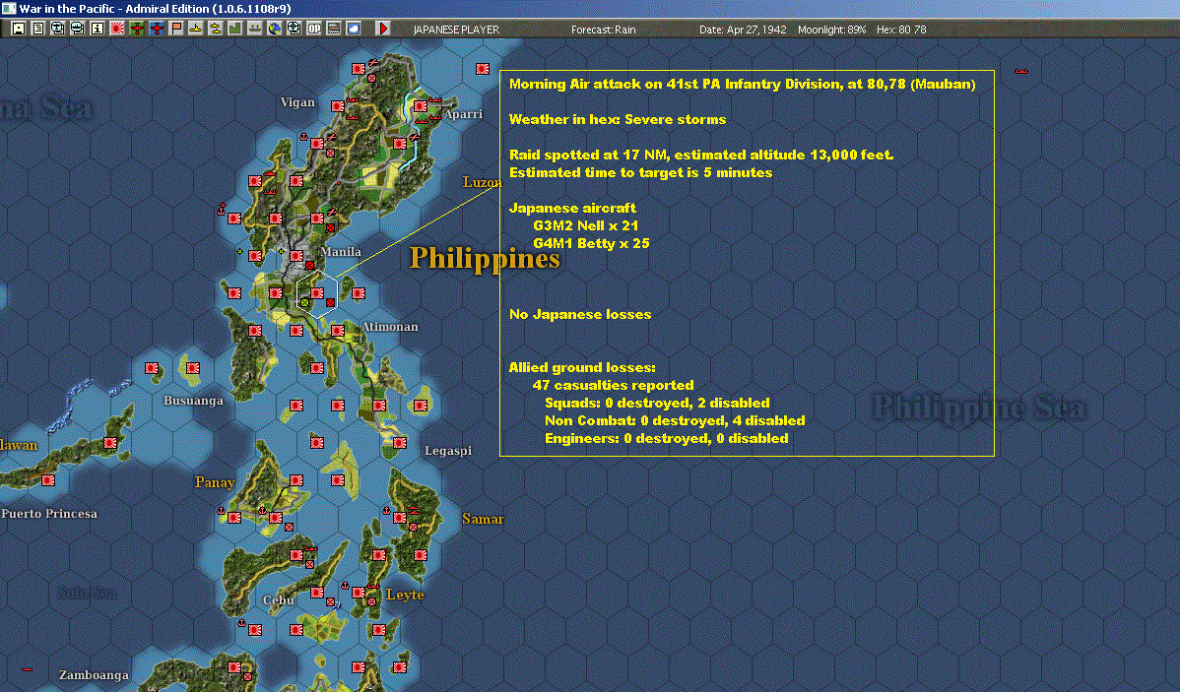The image size is (1180, 692).
Task: Click the 'G4M1 Betty x 25' line
Action: tap(591, 243)
